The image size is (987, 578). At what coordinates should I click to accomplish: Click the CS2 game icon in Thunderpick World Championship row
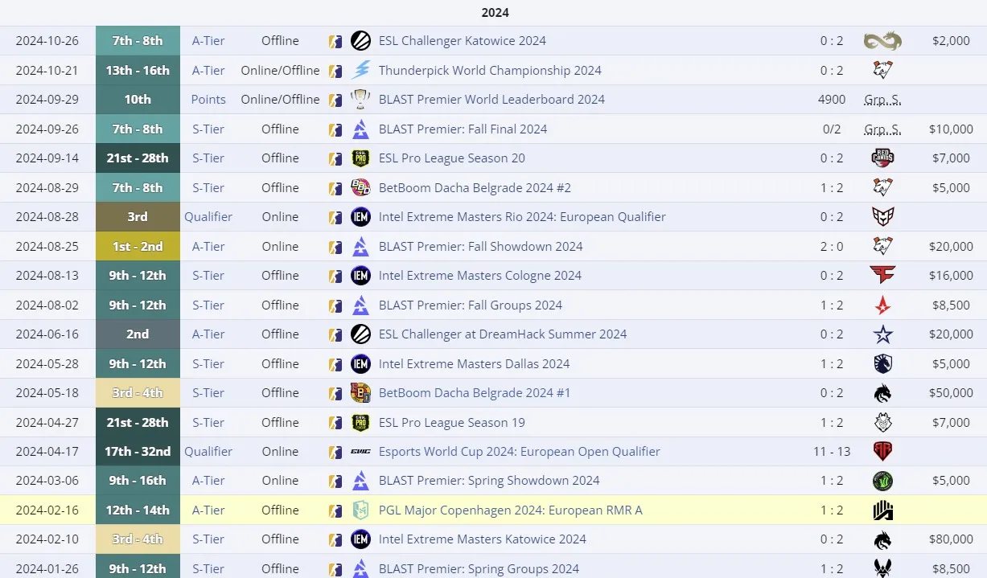pos(335,71)
